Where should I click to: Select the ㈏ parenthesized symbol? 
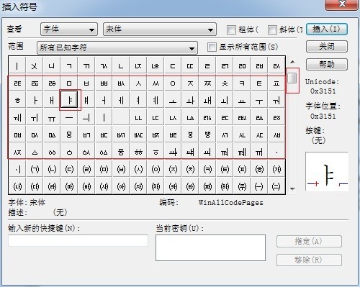(17, 187)
